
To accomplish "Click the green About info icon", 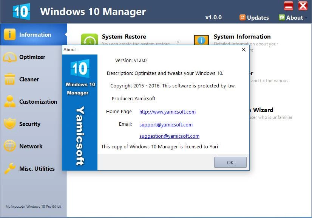I will coord(281,17).
